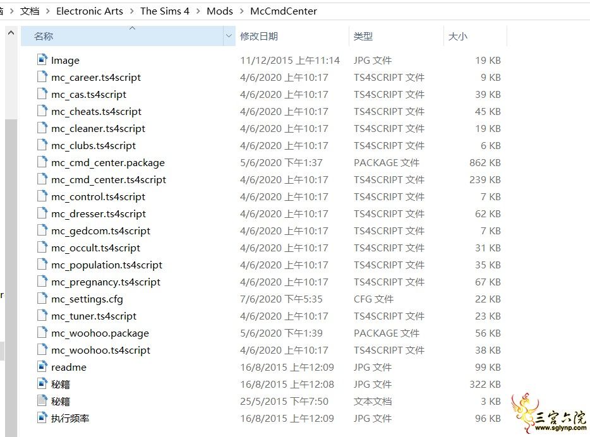
Task: Select the date 7/6/2020 下午5:35
Action: point(282,299)
